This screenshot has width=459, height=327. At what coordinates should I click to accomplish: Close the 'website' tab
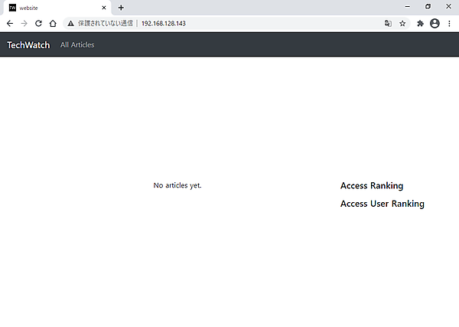tap(104, 8)
